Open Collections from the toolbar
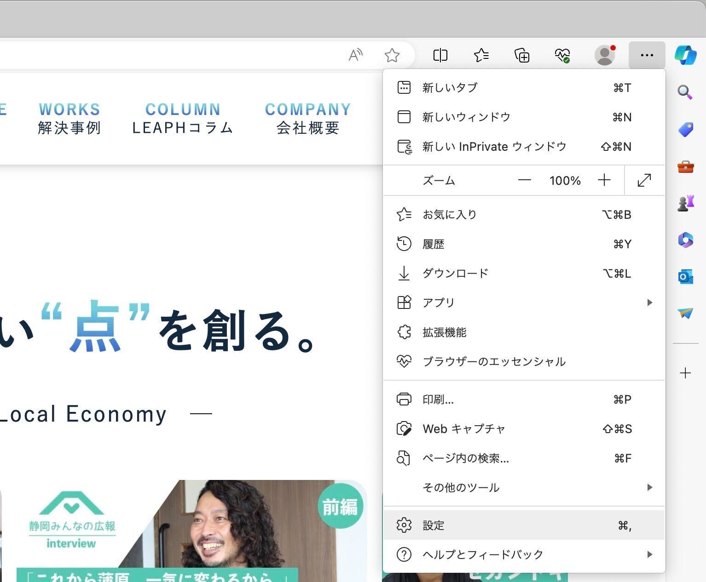This screenshot has height=582, width=706. click(x=521, y=55)
